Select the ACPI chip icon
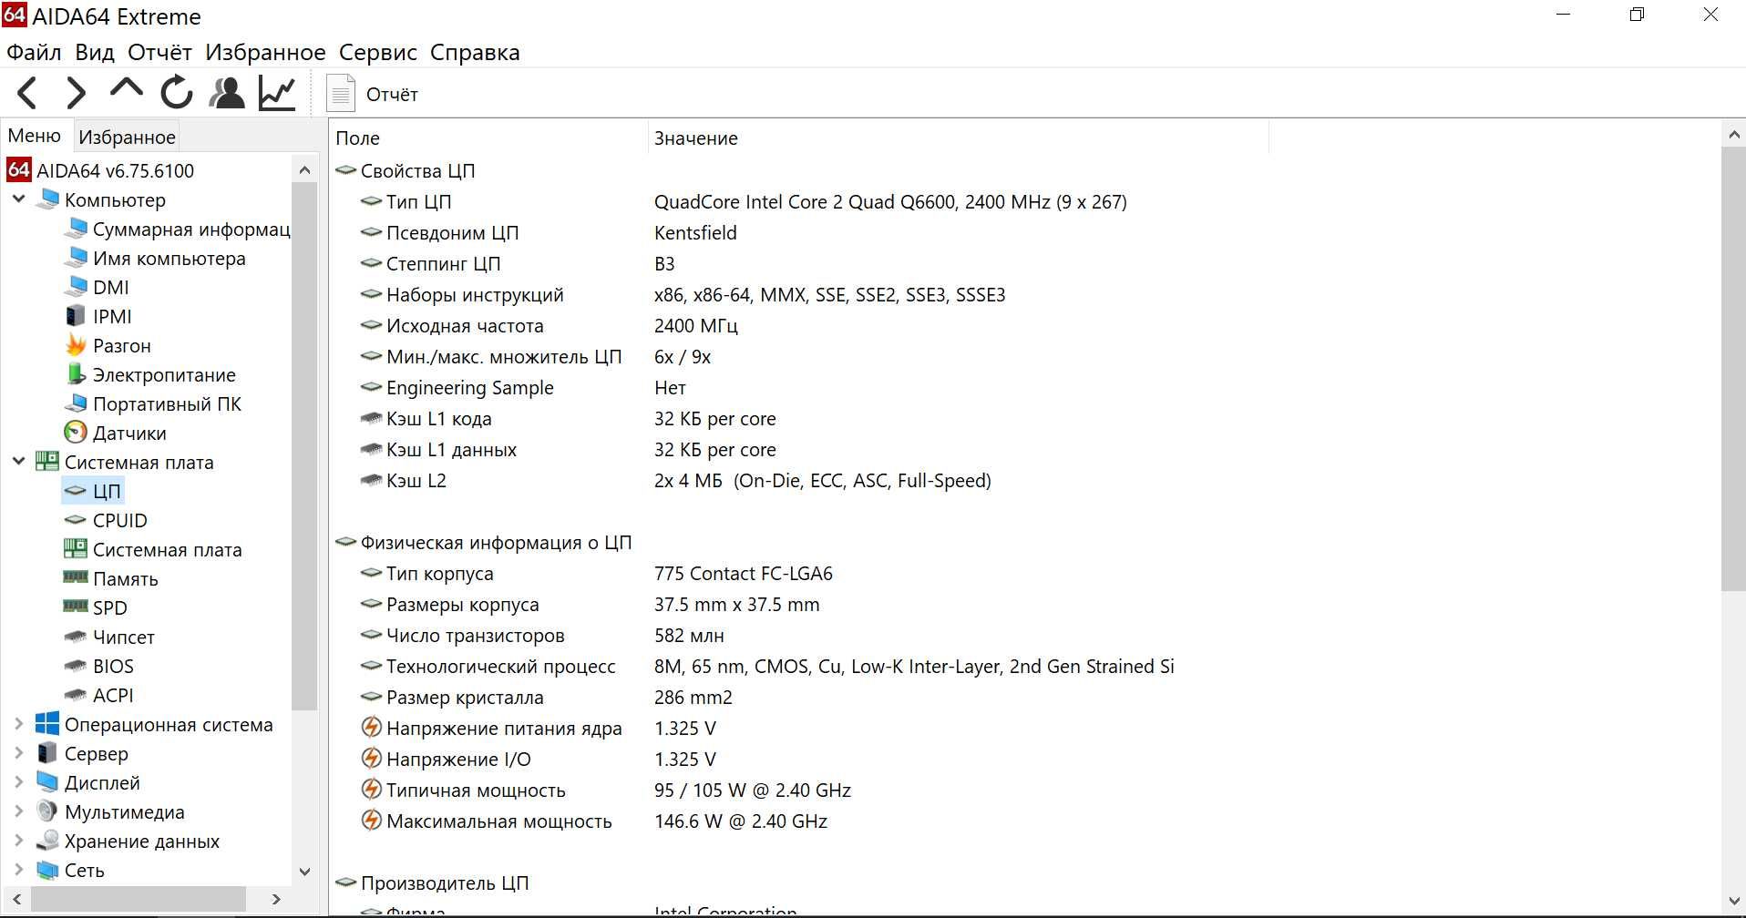Image resolution: width=1746 pixels, height=918 pixels. pos(76,695)
